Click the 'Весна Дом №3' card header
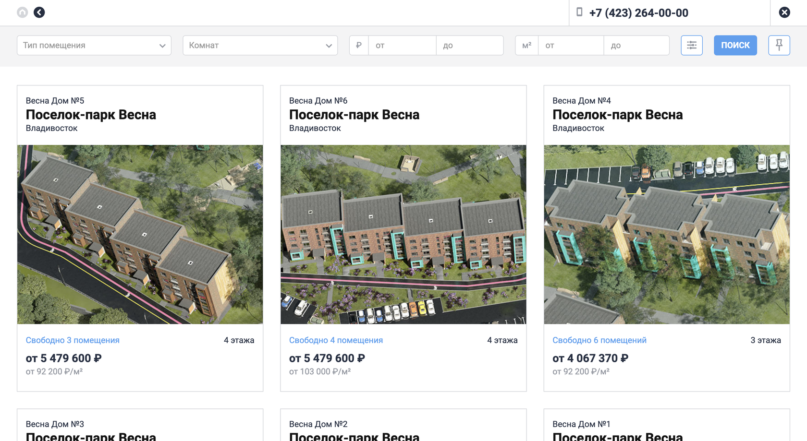Screen dimensions: 807x441 pyautogui.click(x=55, y=424)
